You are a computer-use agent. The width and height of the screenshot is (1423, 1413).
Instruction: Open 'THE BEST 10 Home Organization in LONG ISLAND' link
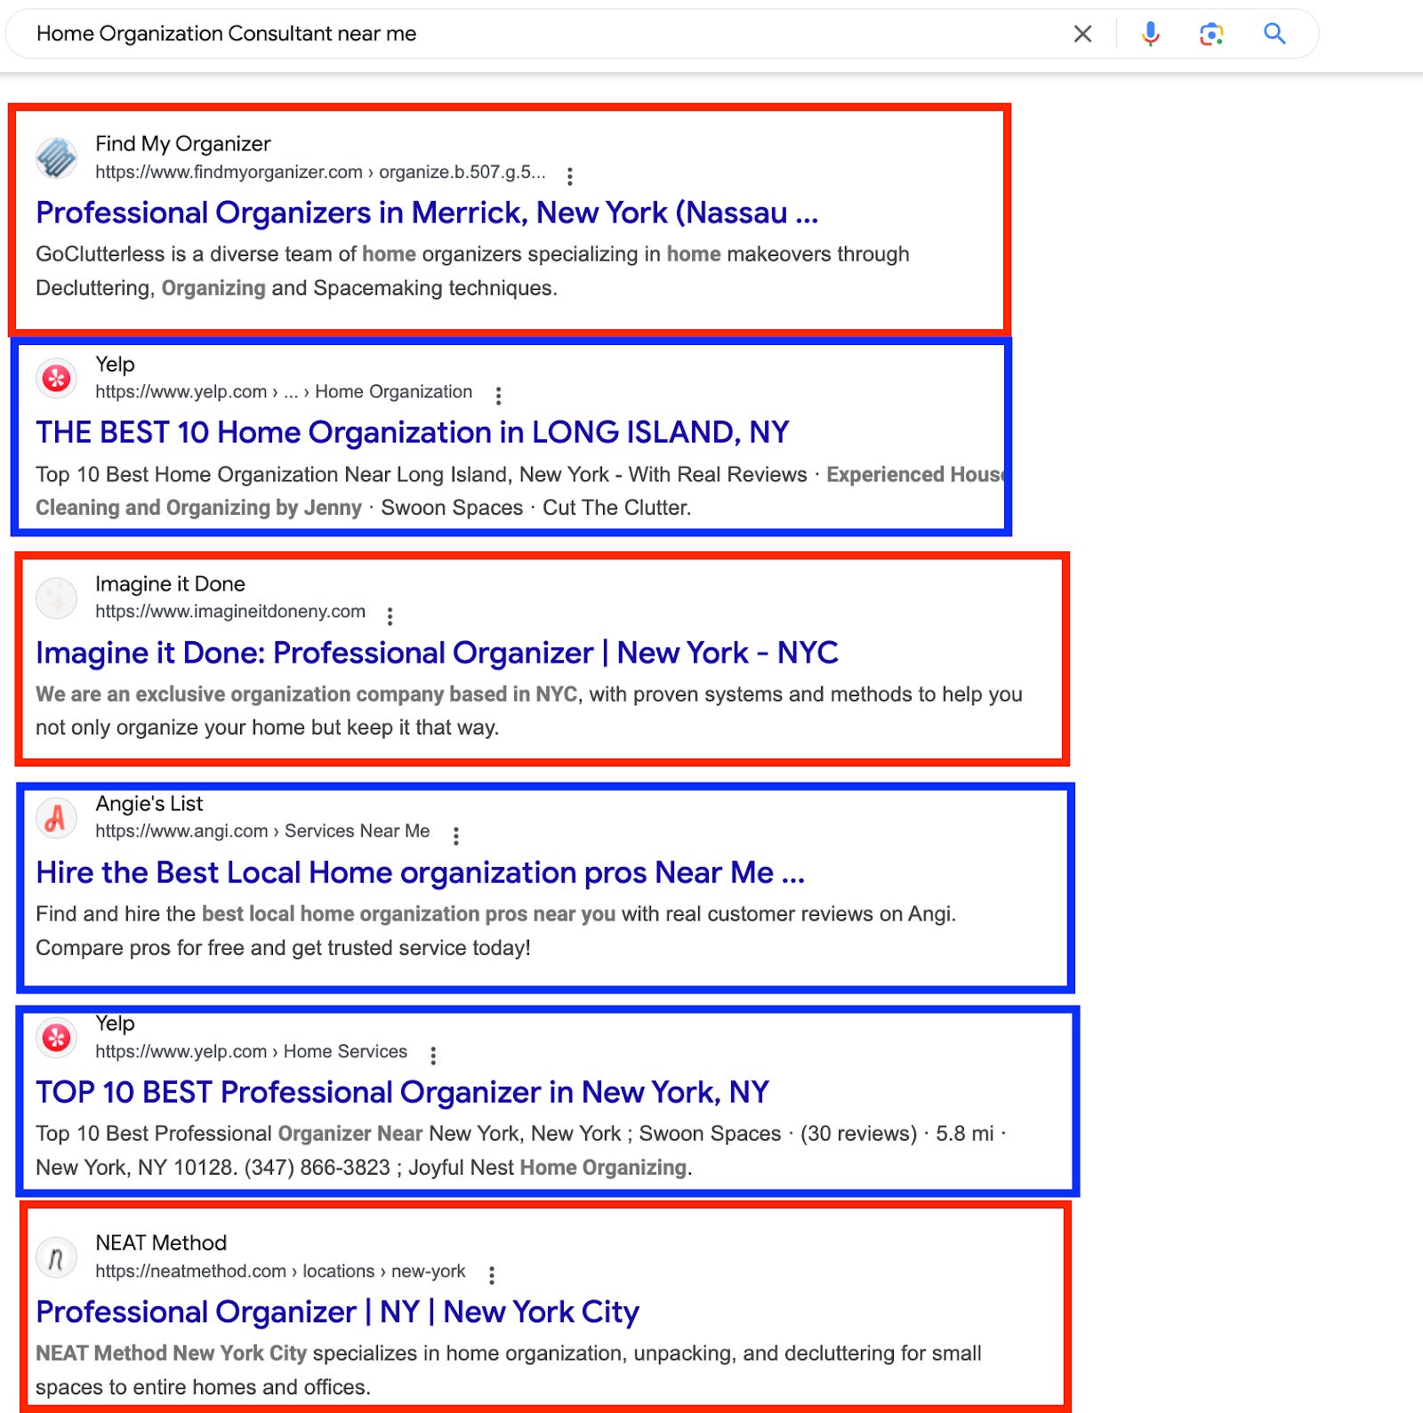413,433
